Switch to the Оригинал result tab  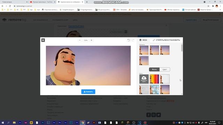pyautogui.click(x=62, y=26)
